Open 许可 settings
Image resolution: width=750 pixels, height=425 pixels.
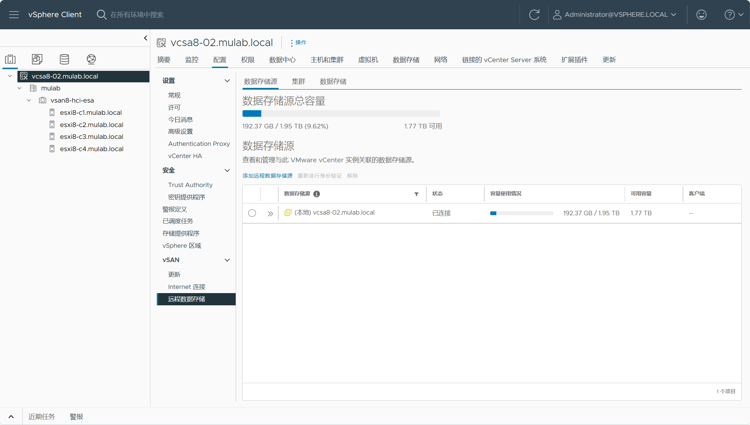[x=174, y=107]
